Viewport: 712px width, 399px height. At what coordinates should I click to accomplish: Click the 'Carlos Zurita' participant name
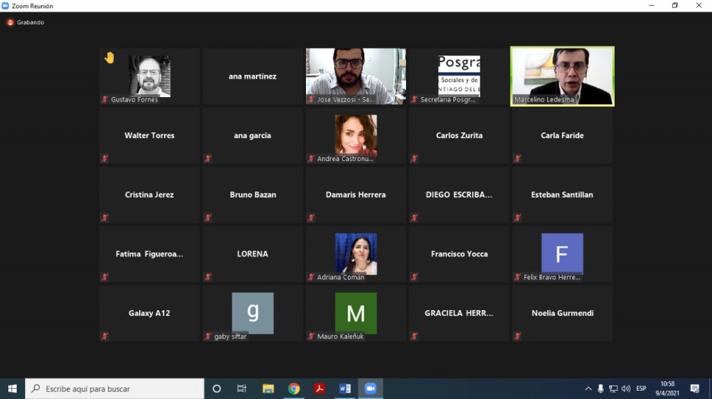click(459, 135)
